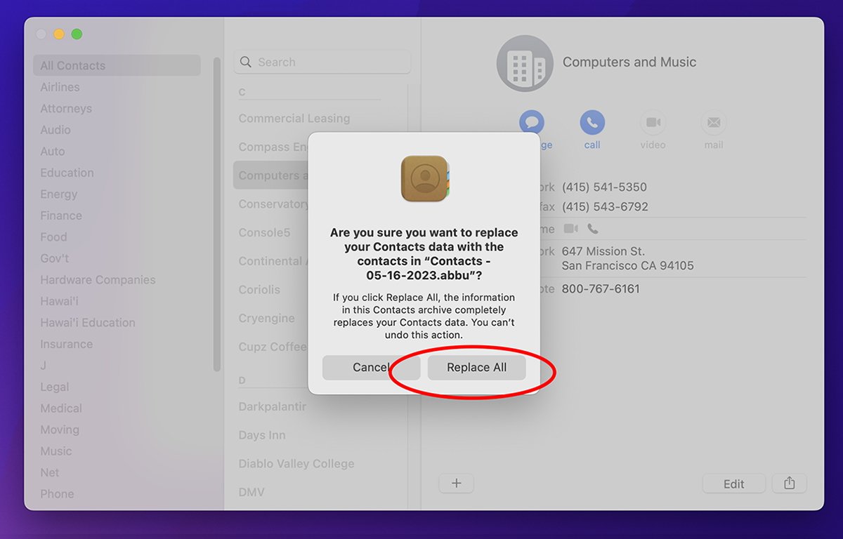843x539 pixels.
Task: Add new contact with plus button
Action: (456, 484)
